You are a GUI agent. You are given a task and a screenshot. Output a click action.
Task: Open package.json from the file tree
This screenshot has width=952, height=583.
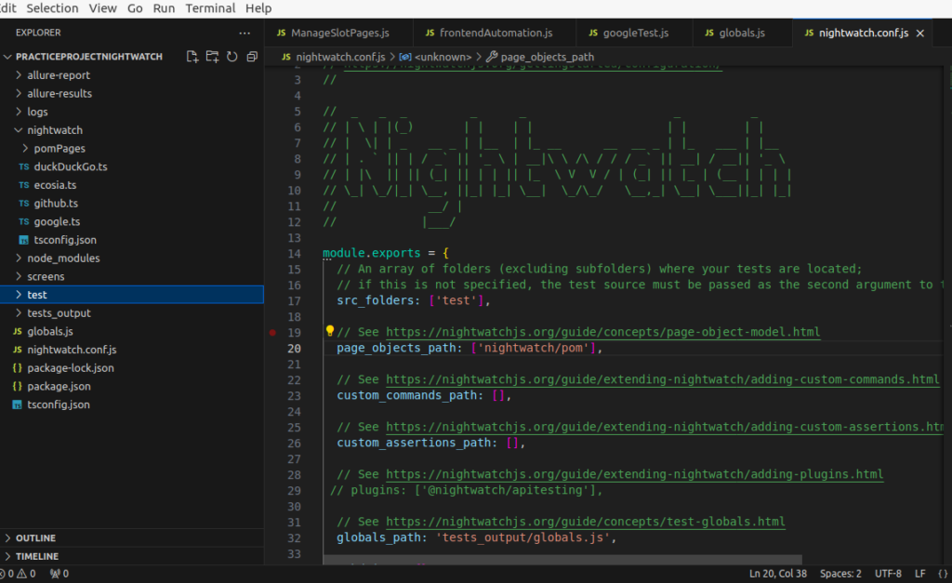coord(59,386)
